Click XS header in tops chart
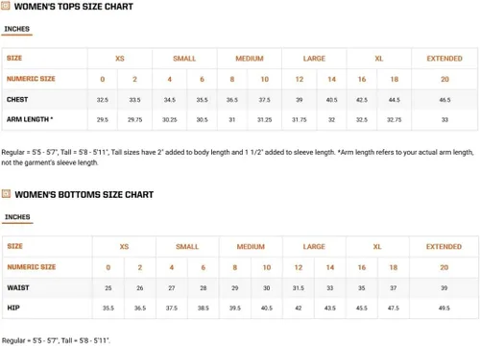Screen dimensions: 480x346 (x=120, y=59)
